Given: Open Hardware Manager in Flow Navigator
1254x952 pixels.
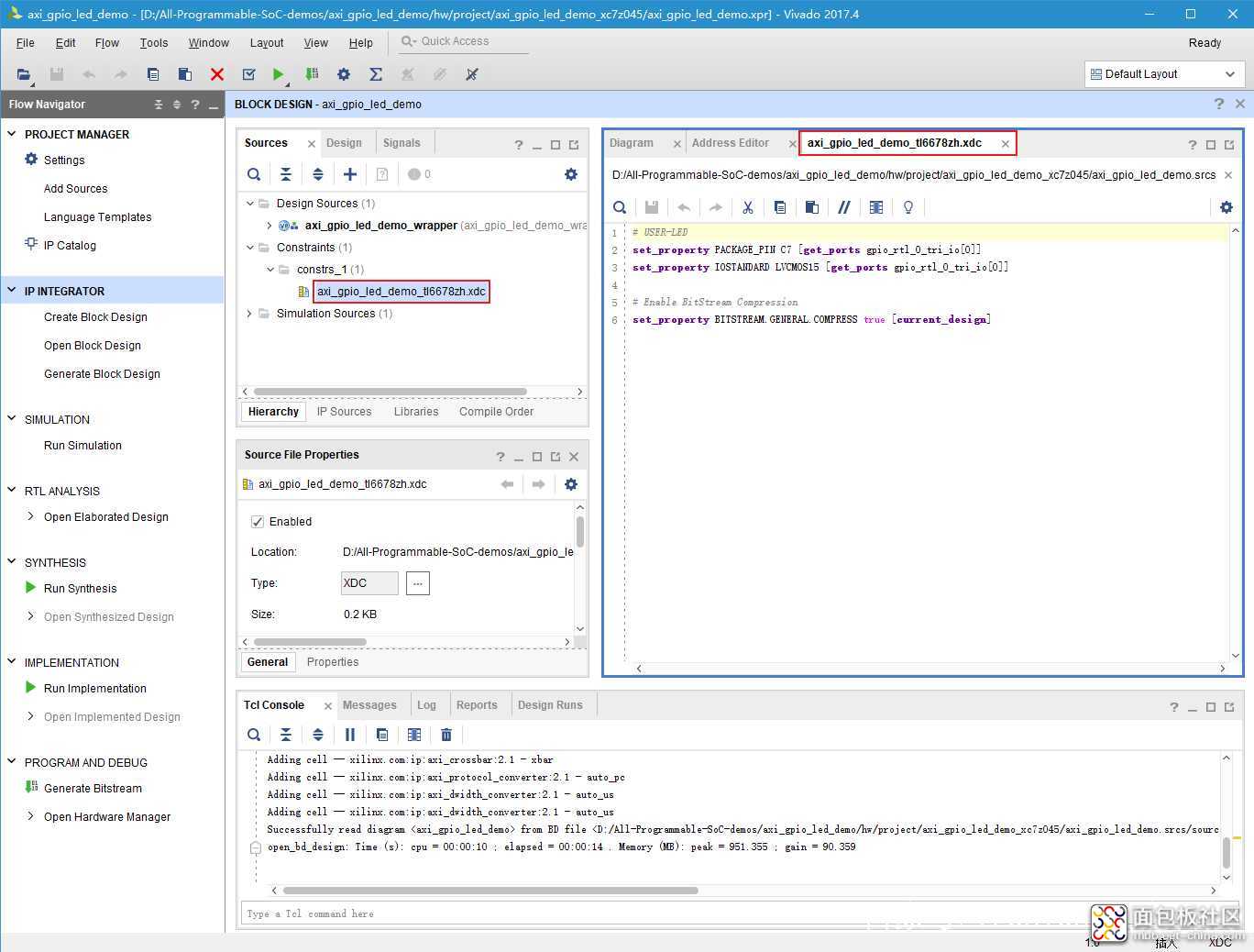Looking at the screenshot, I should pyautogui.click(x=107, y=817).
